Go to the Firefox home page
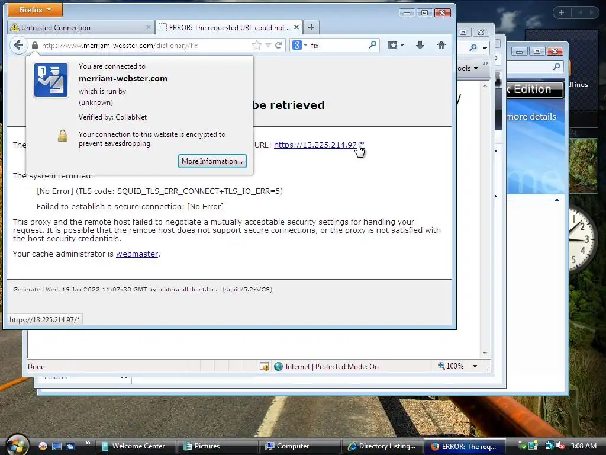The width and height of the screenshot is (606, 455). coord(441,45)
